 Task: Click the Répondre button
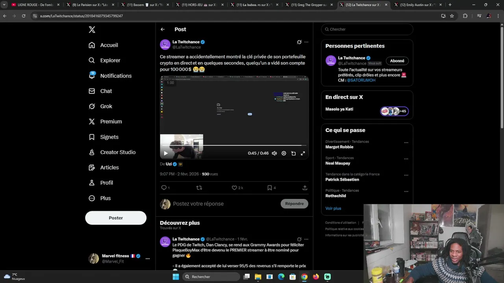pos(295,204)
